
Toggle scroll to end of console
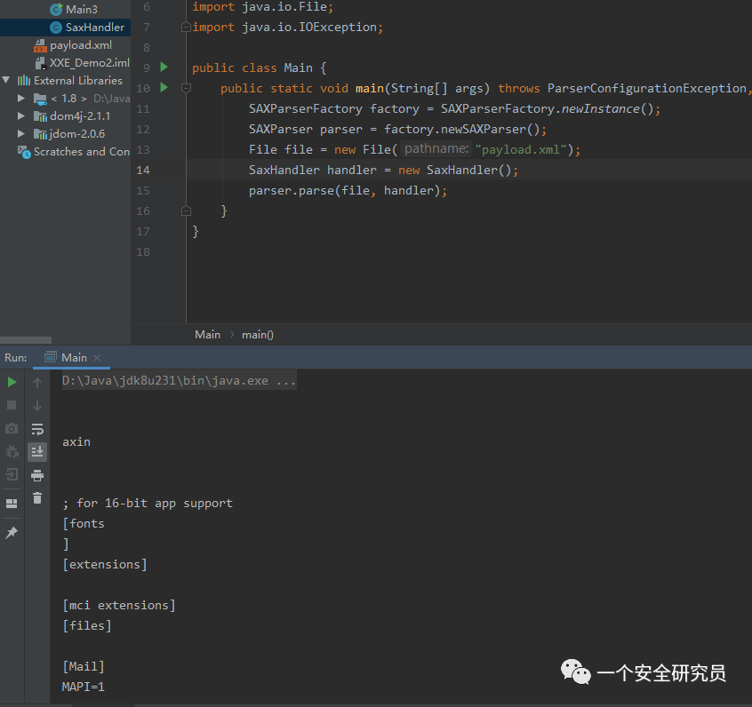point(37,451)
